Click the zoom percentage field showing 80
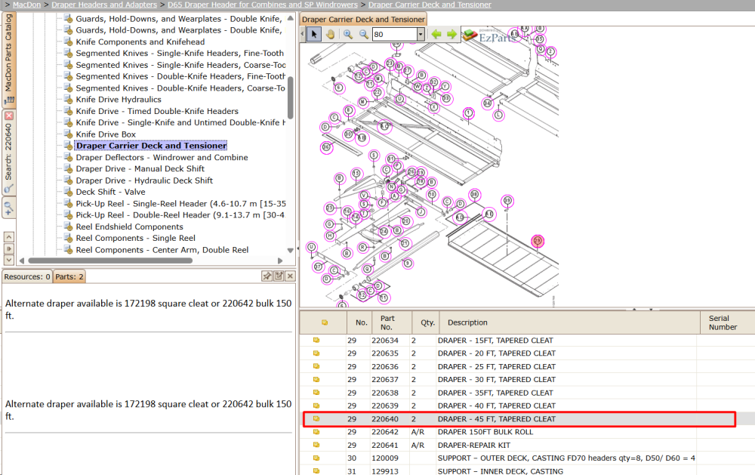The height and width of the screenshot is (475, 755). [x=394, y=34]
